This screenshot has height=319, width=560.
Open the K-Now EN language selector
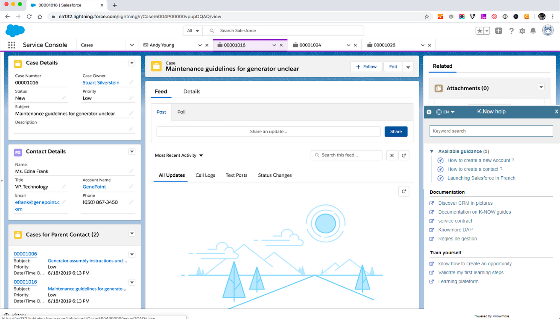coord(445,112)
